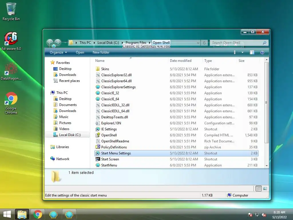Open the Recycle Bin desktop icon

(11, 11)
